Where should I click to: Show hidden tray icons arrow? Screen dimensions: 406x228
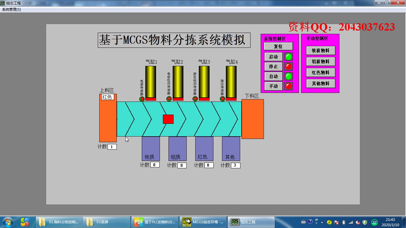pyautogui.click(x=322, y=222)
